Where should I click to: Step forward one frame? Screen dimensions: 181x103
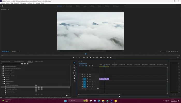pyautogui.click(x=94, y=58)
